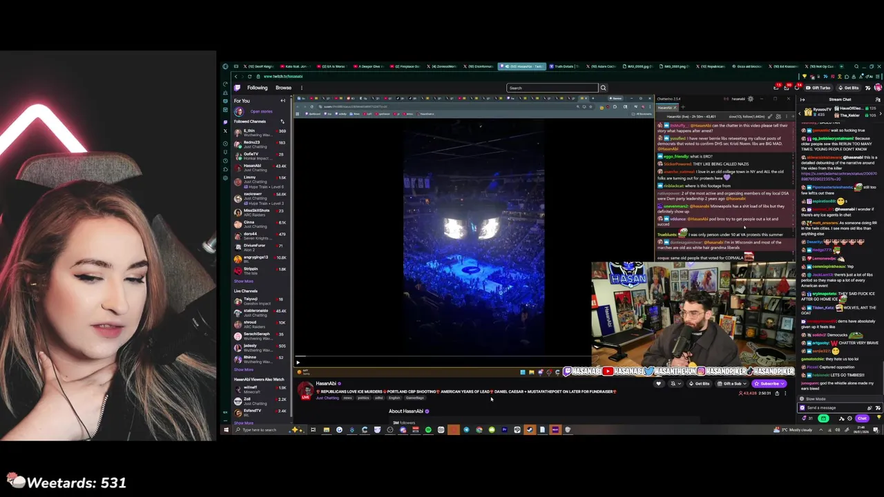Open the Chatterino settings gear

(x=751, y=99)
